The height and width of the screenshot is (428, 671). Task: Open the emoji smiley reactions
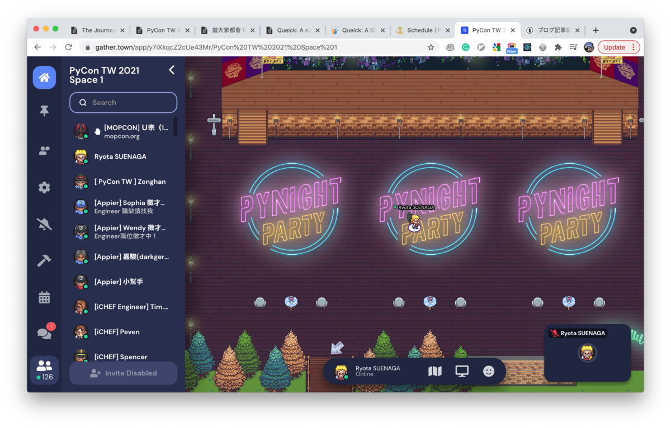pyautogui.click(x=489, y=372)
